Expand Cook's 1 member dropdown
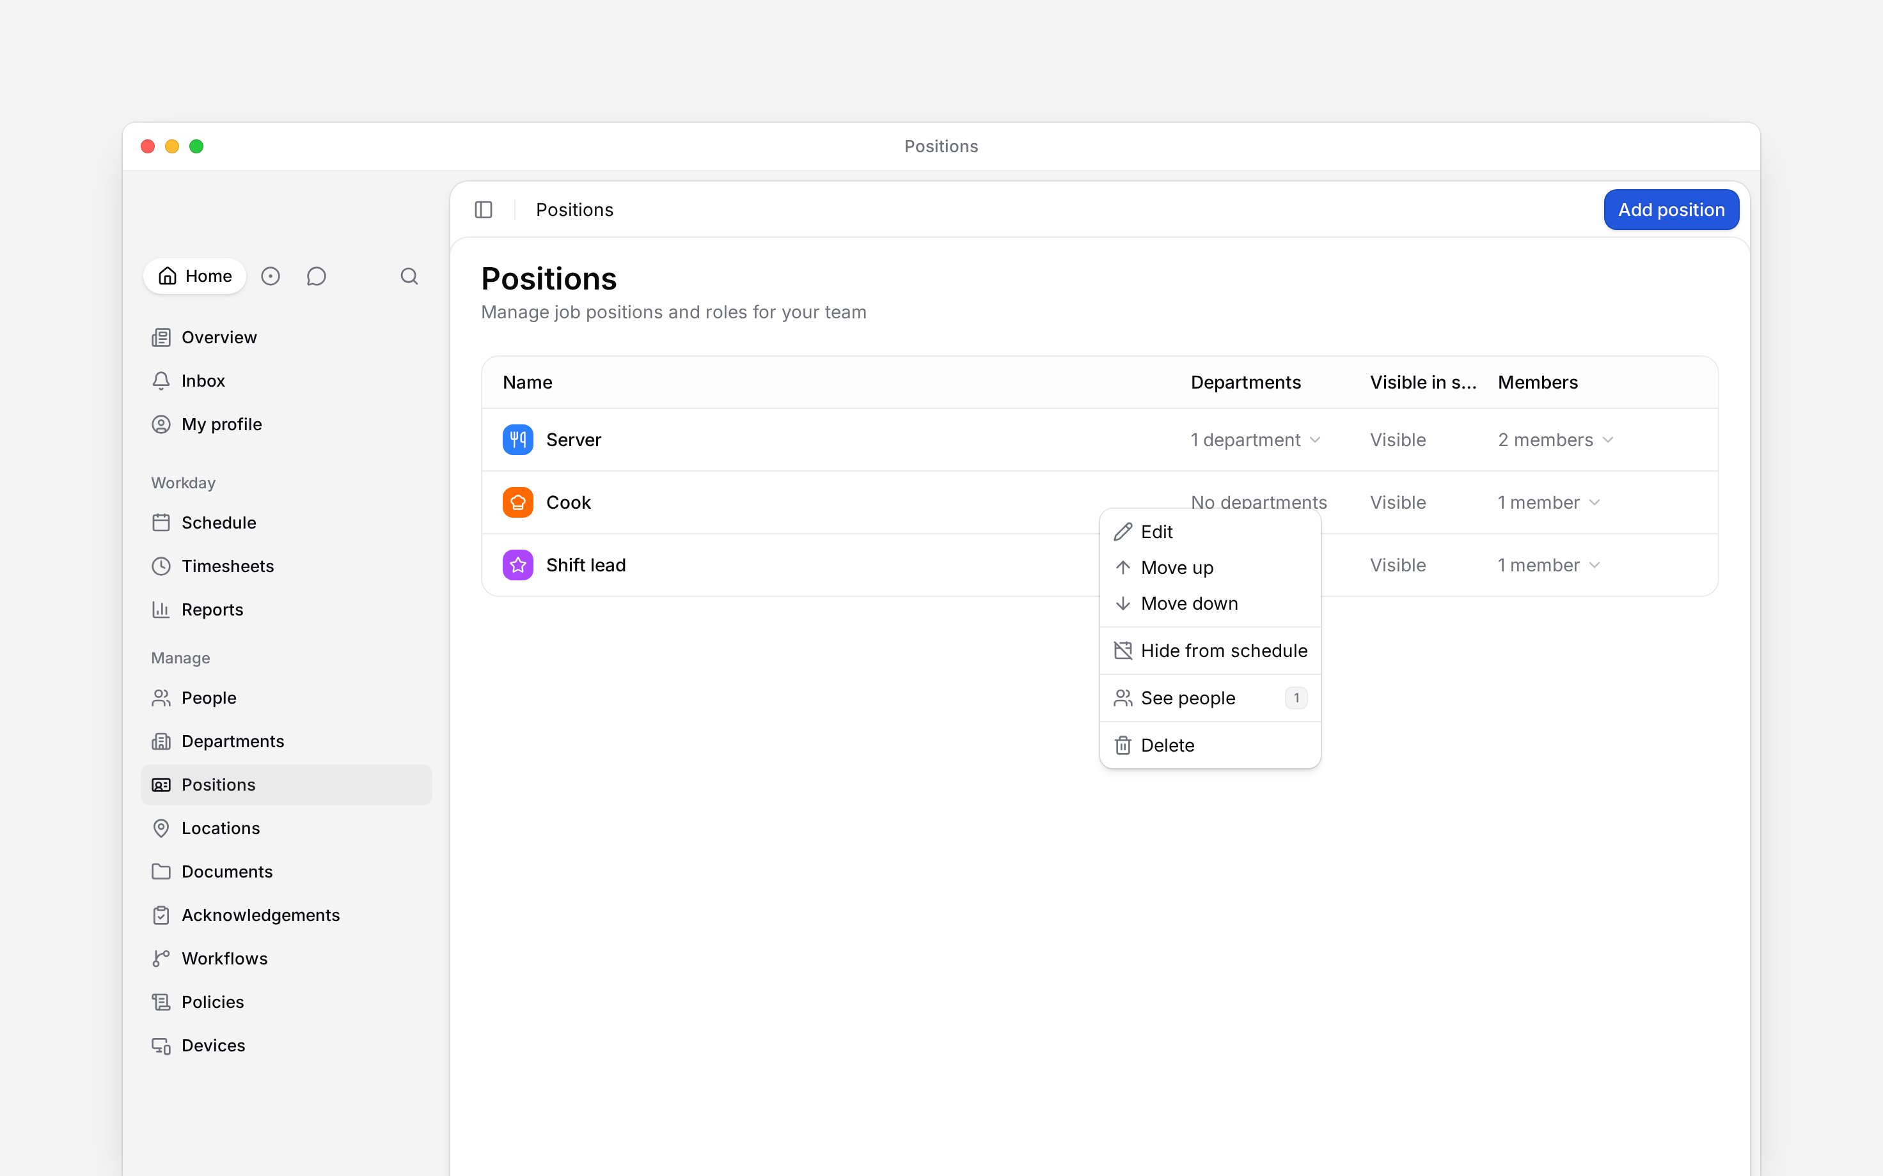 (x=1549, y=502)
